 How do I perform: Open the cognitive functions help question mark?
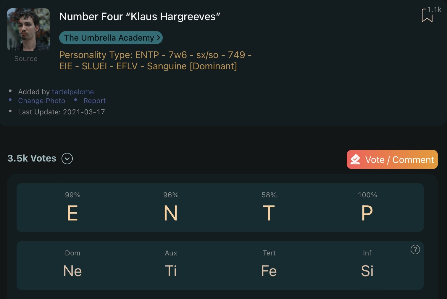tap(415, 250)
